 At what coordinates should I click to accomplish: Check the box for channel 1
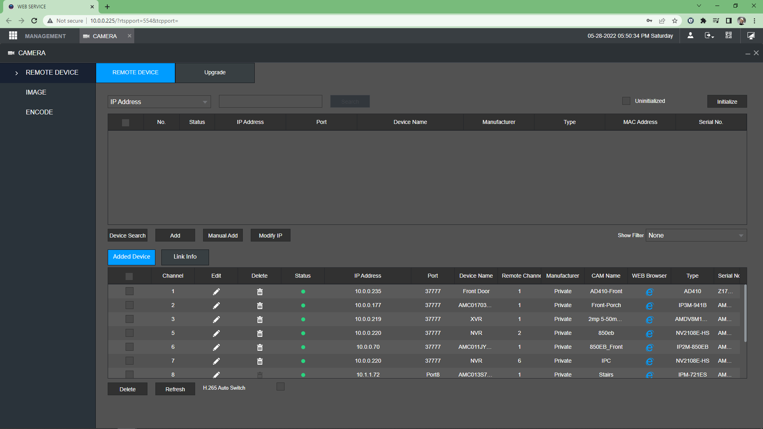130,291
